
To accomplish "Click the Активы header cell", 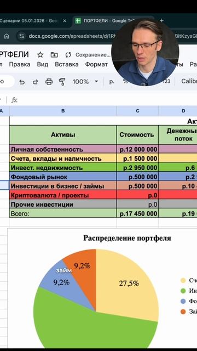I will click(63, 135).
